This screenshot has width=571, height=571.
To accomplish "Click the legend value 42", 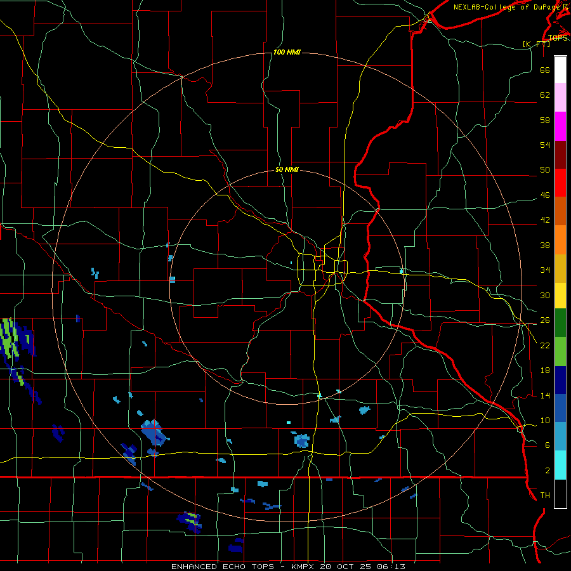I will pyautogui.click(x=545, y=220).
